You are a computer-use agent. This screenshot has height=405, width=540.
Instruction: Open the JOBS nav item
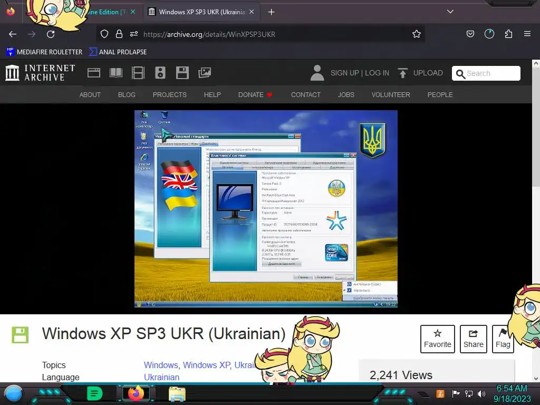click(346, 95)
